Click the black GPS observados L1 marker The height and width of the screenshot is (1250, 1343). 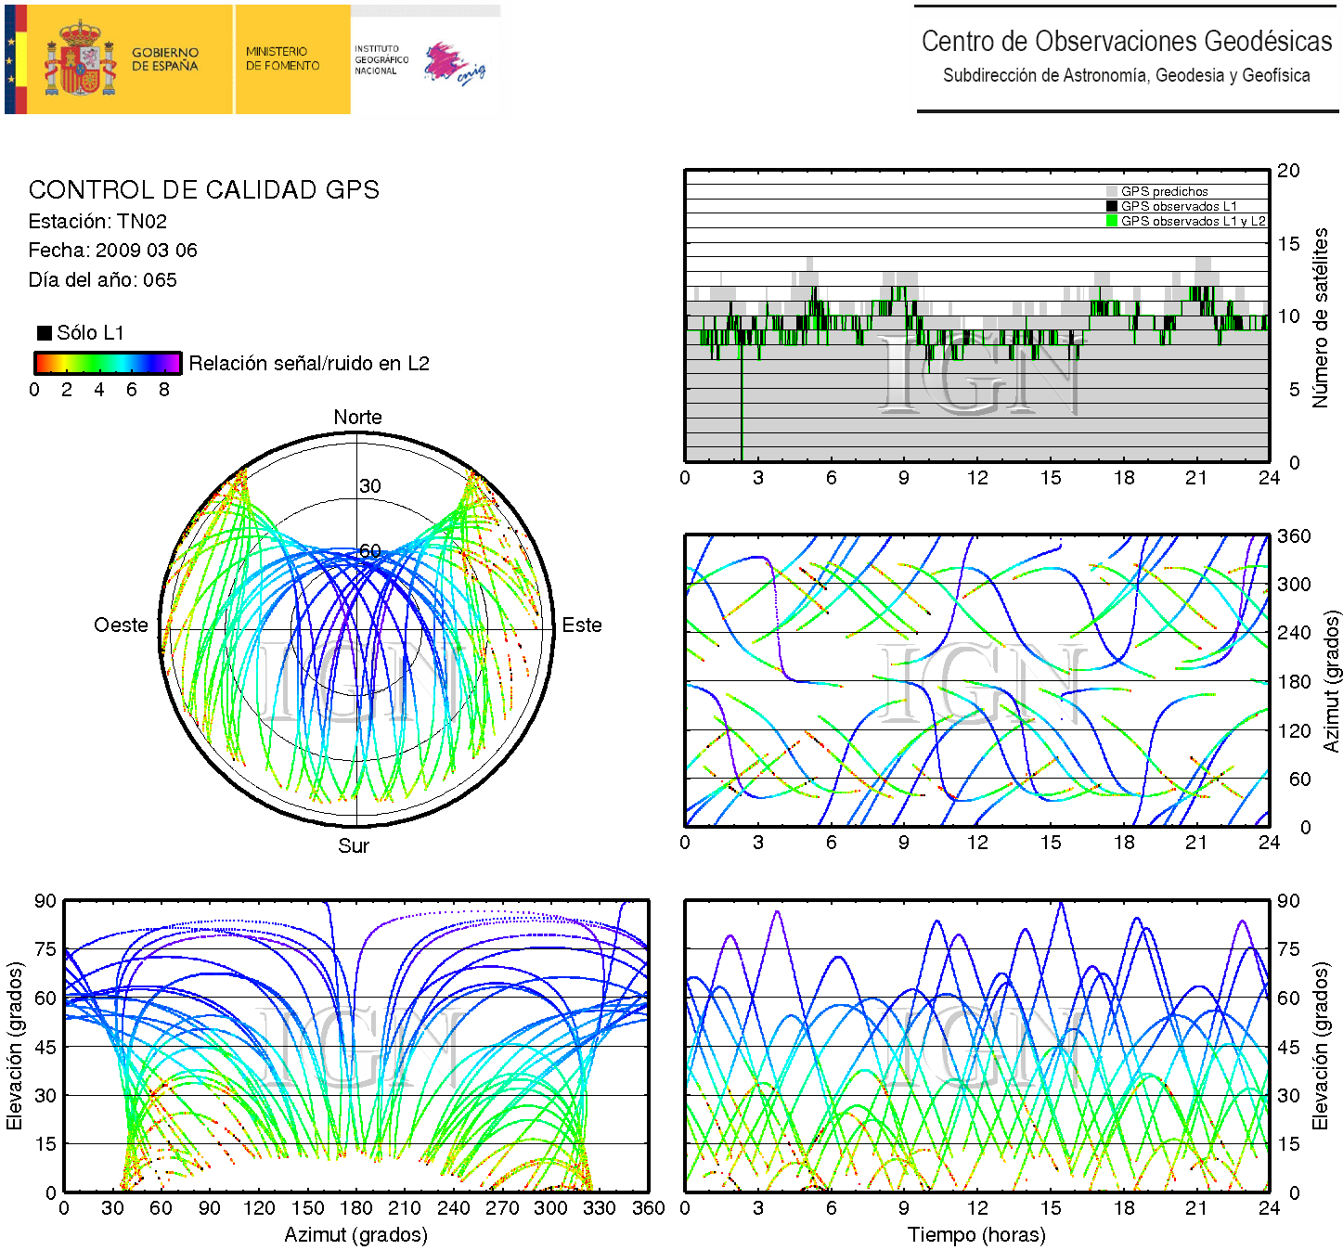[1111, 206]
